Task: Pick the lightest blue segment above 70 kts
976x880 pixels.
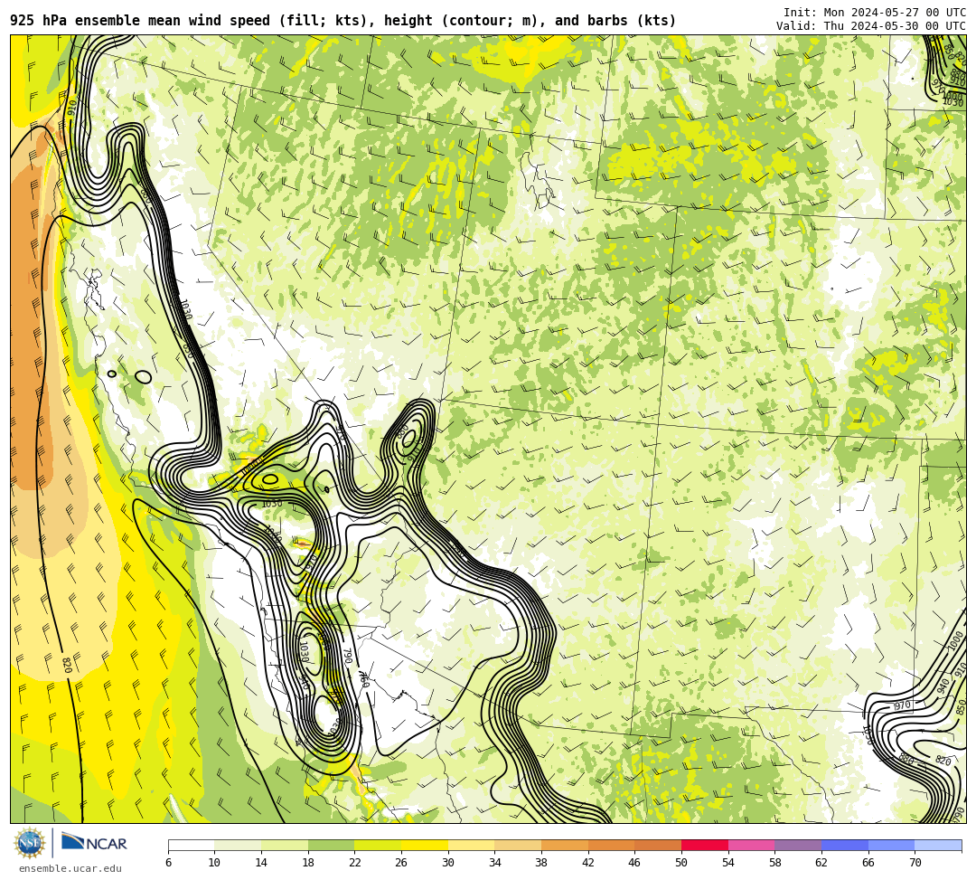Action: [x=938, y=845]
